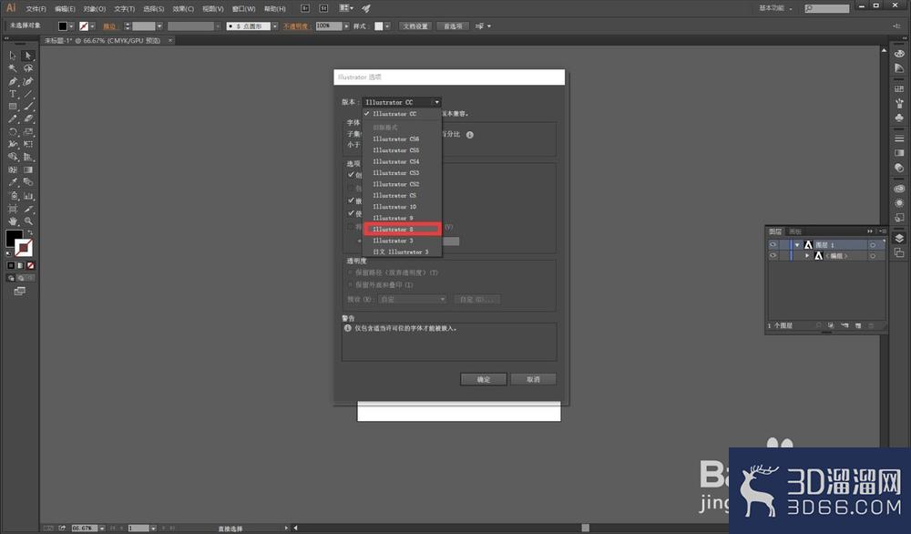Select the Selection (black arrow) tool
This screenshot has height=534, width=911.
pos(13,56)
